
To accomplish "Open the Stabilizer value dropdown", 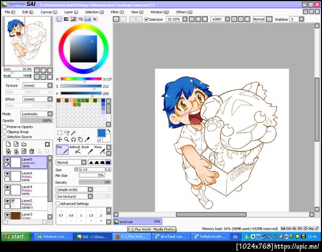I will point(301,19).
